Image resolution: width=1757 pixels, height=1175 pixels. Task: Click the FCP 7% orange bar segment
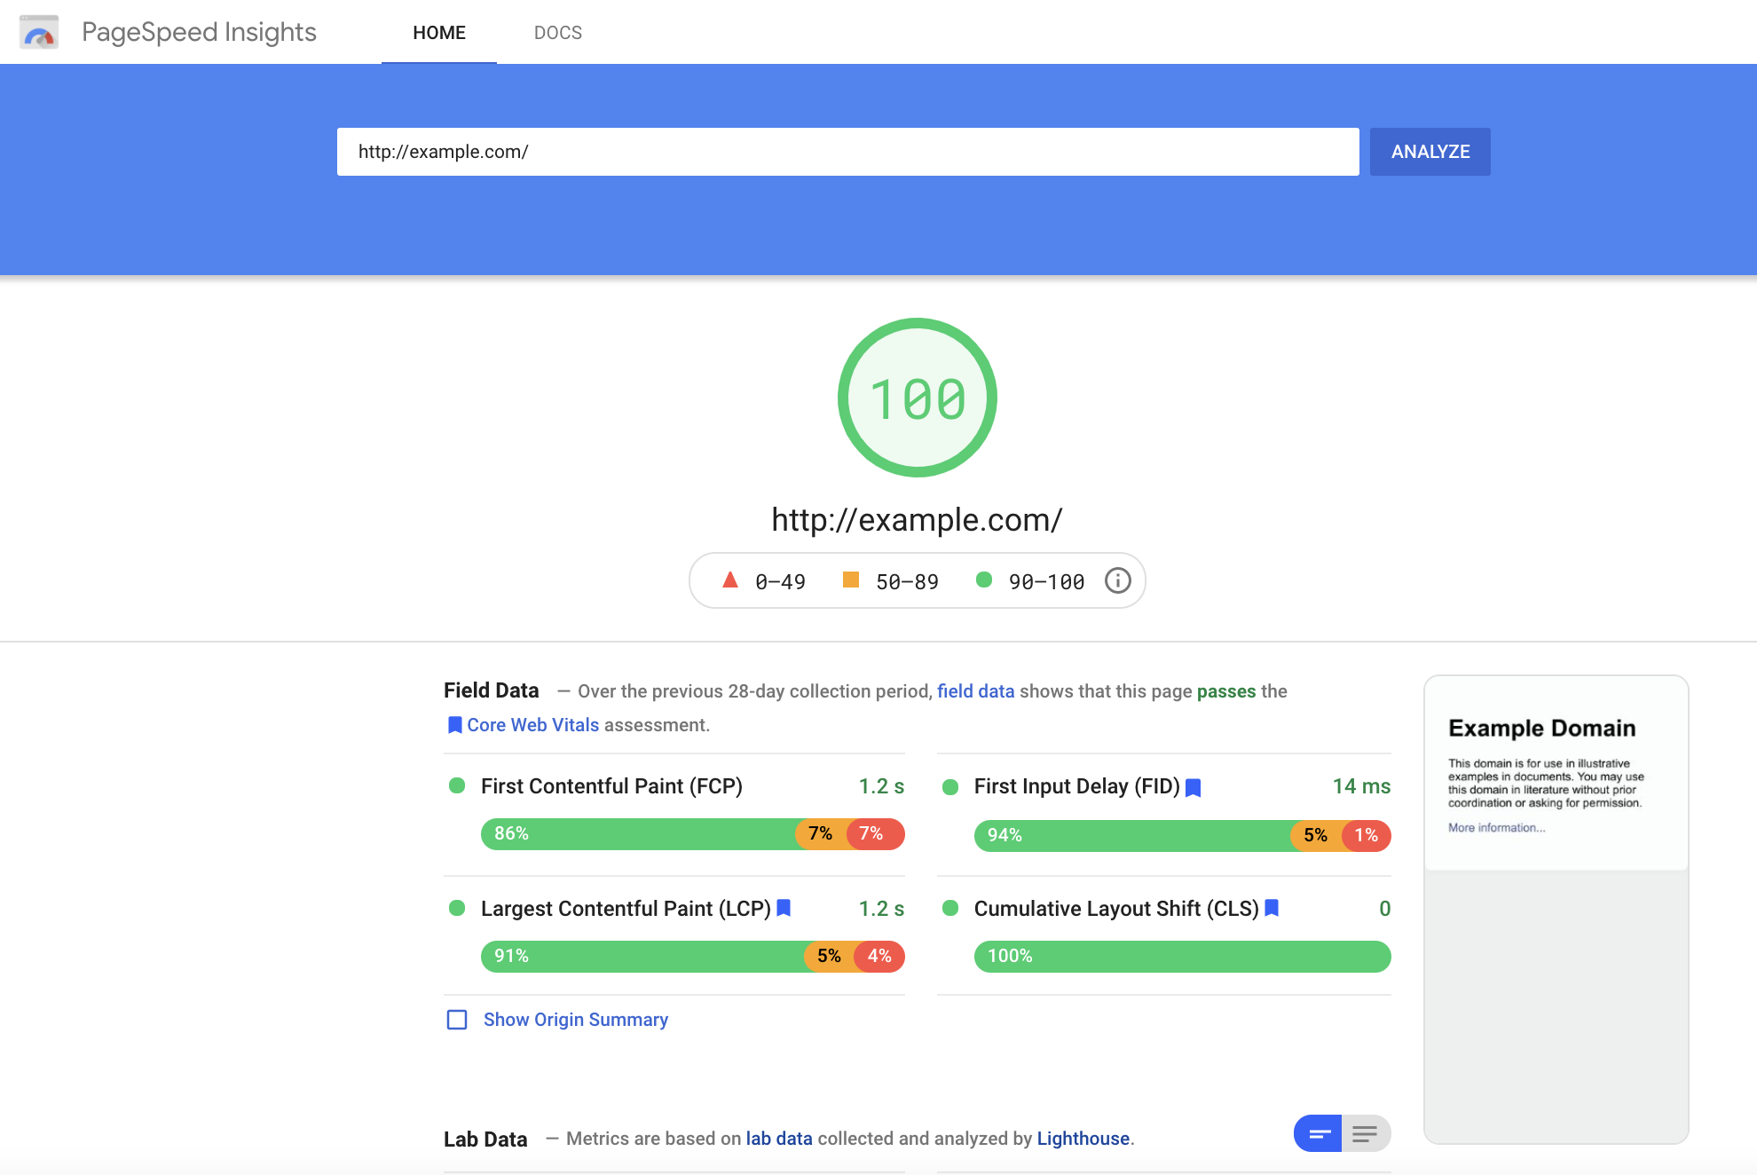[x=822, y=834]
